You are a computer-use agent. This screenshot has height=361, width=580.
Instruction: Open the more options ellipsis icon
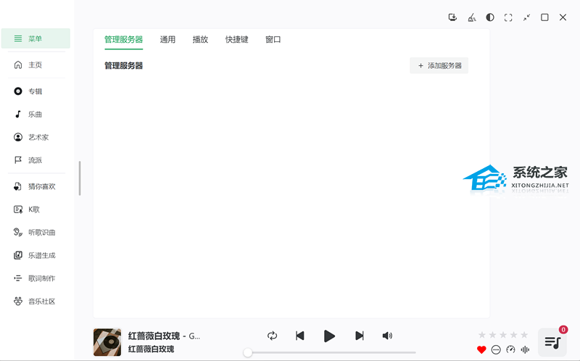[x=496, y=349]
